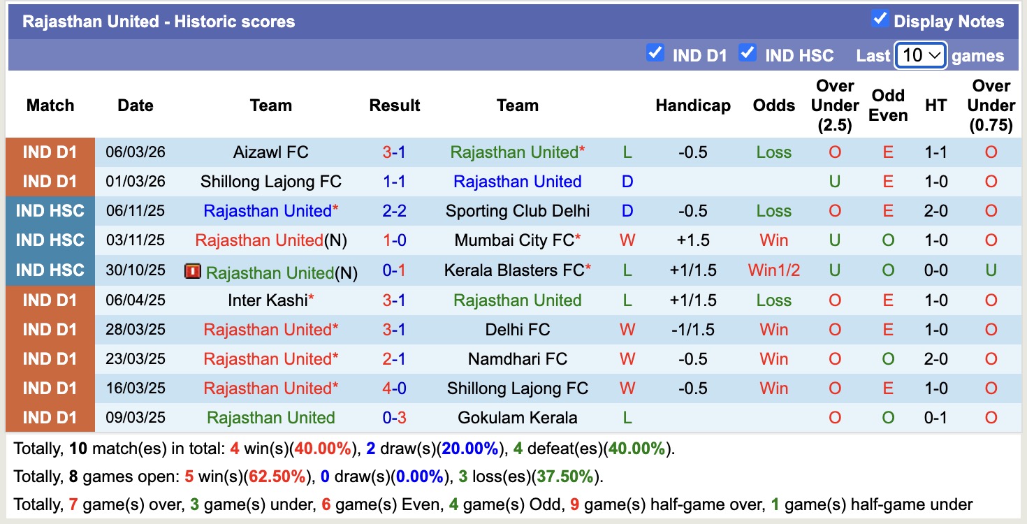Image resolution: width=1027 pixels, height=524 pixels.
Task: Disable the IND HSC filter checkbox
Action: 748,52
